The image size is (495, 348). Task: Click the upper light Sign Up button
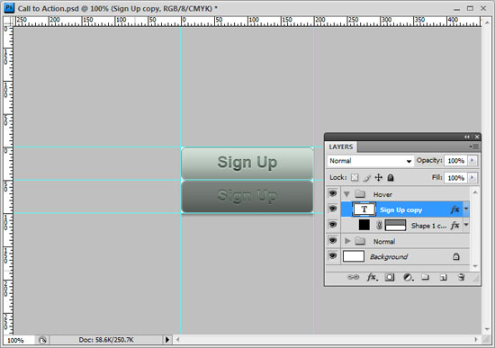pos(247,163)
